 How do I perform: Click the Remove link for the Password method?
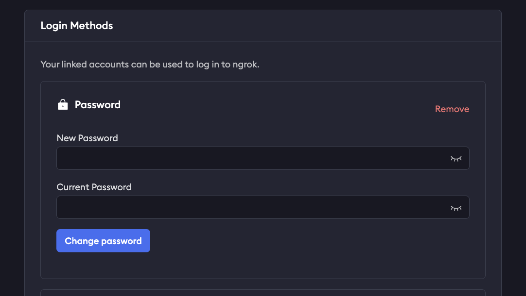click(452, 109)
